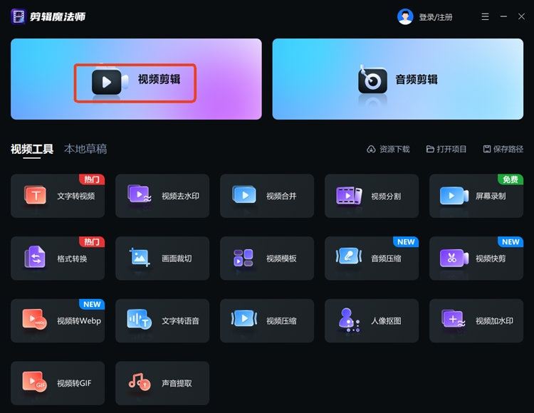Click the 视频转Webp label
This screenshot has width=534, height=413.
pyautogui.click(x=79, y=321)
